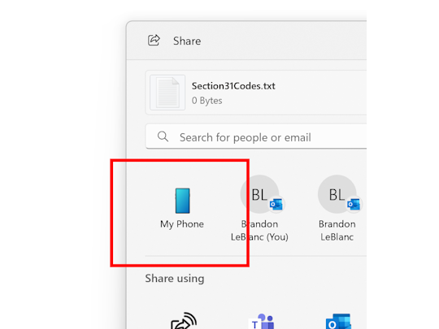This screenshot has height=329, width=439.
Task: Click the Search for people or email field
Action: tap(256, 136)
